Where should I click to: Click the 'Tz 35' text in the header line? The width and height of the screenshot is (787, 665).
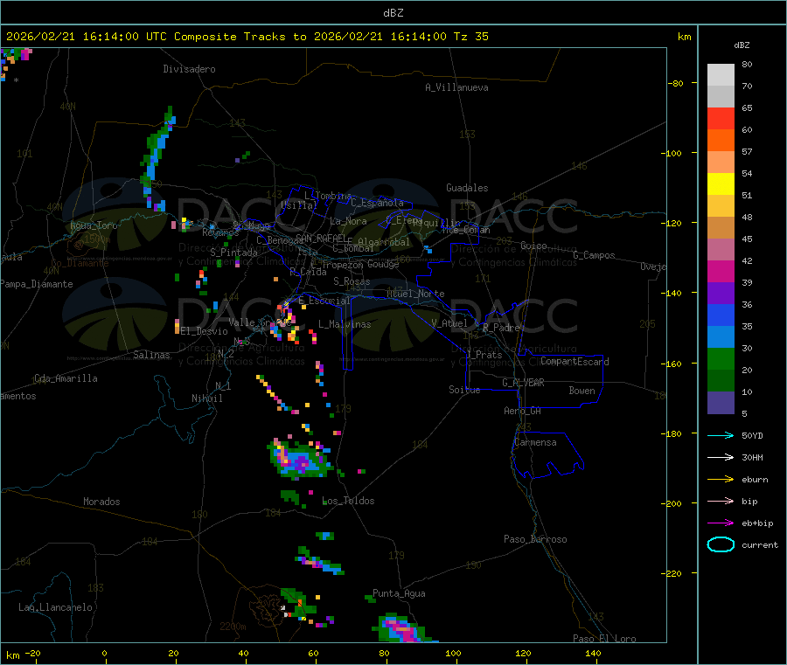[x=470, y=36]
